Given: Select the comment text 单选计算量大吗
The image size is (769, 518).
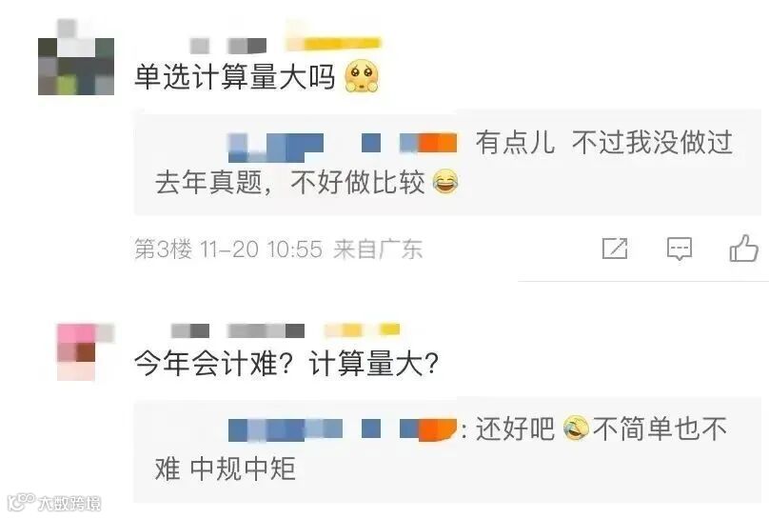Looking at the screenshot, I should point(235,77).
